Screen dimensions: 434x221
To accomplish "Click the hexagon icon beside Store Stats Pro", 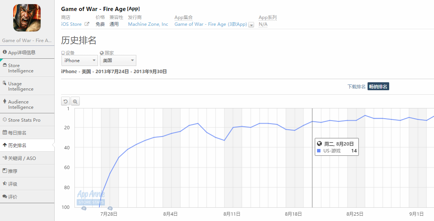I will point(5,120).
